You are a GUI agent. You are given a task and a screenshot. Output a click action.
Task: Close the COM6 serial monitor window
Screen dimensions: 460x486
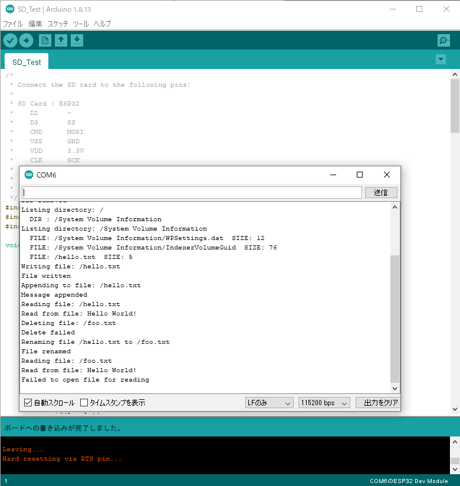(x=386, y=175)
